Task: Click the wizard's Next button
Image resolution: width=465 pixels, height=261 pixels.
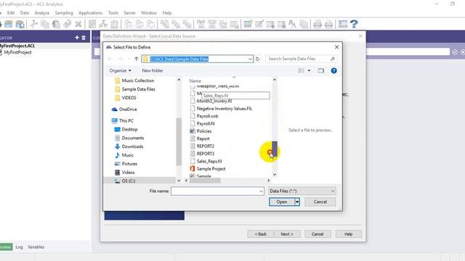Action: (x=287, y=234)
